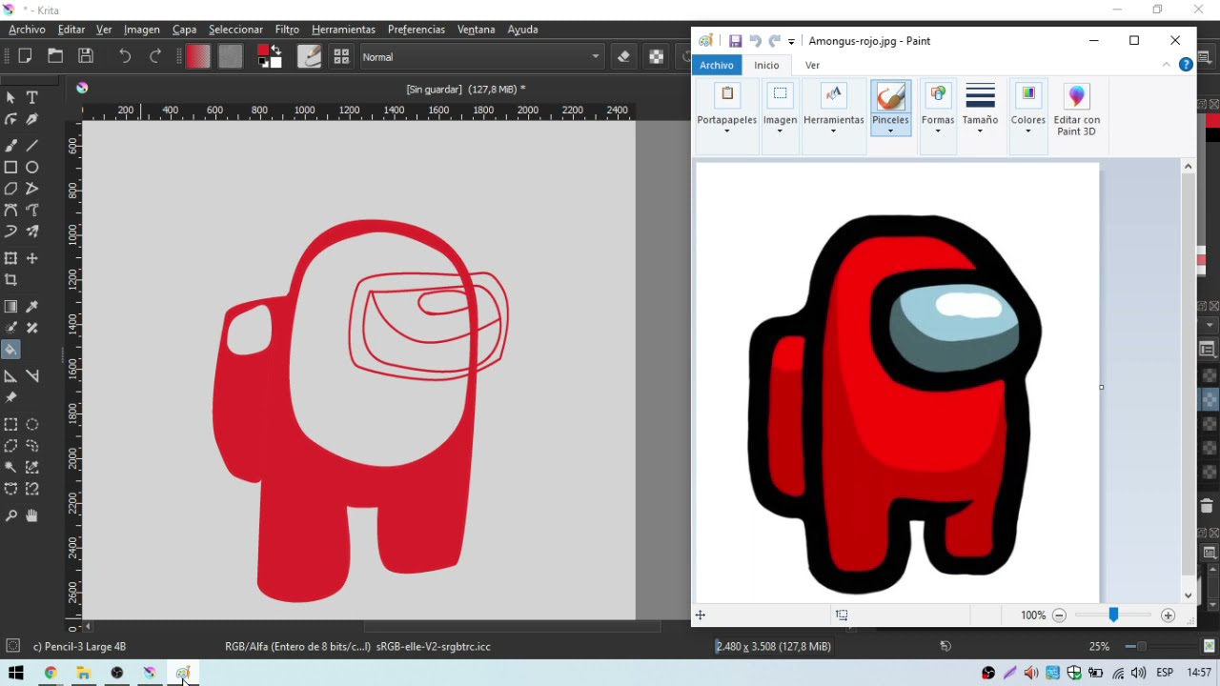The height and width of the screenshot is (686, 1220).
Task: Open the Capa menu in Krita
Action: point(184,30)
